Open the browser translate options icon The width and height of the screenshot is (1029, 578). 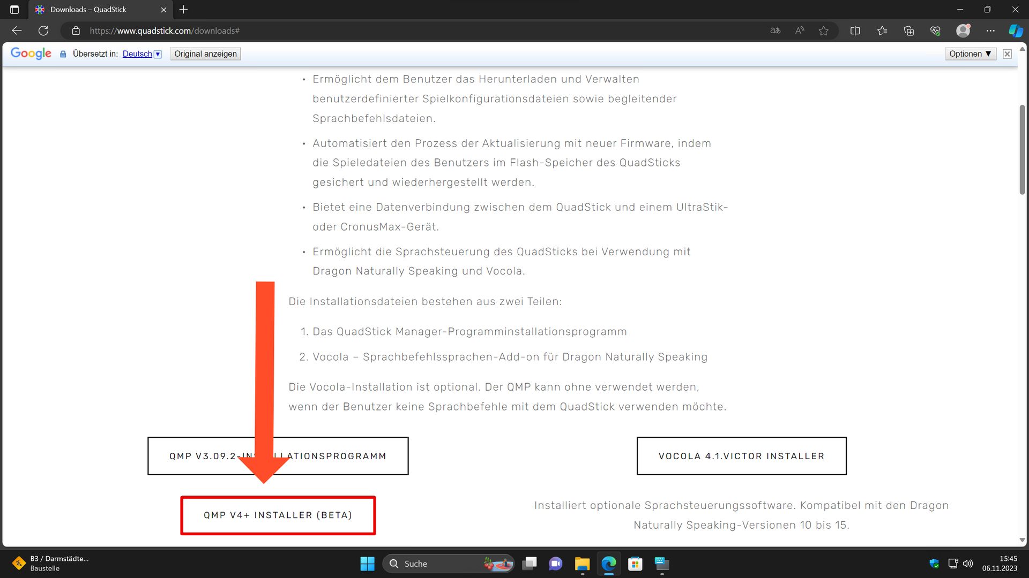coord(775,31)
